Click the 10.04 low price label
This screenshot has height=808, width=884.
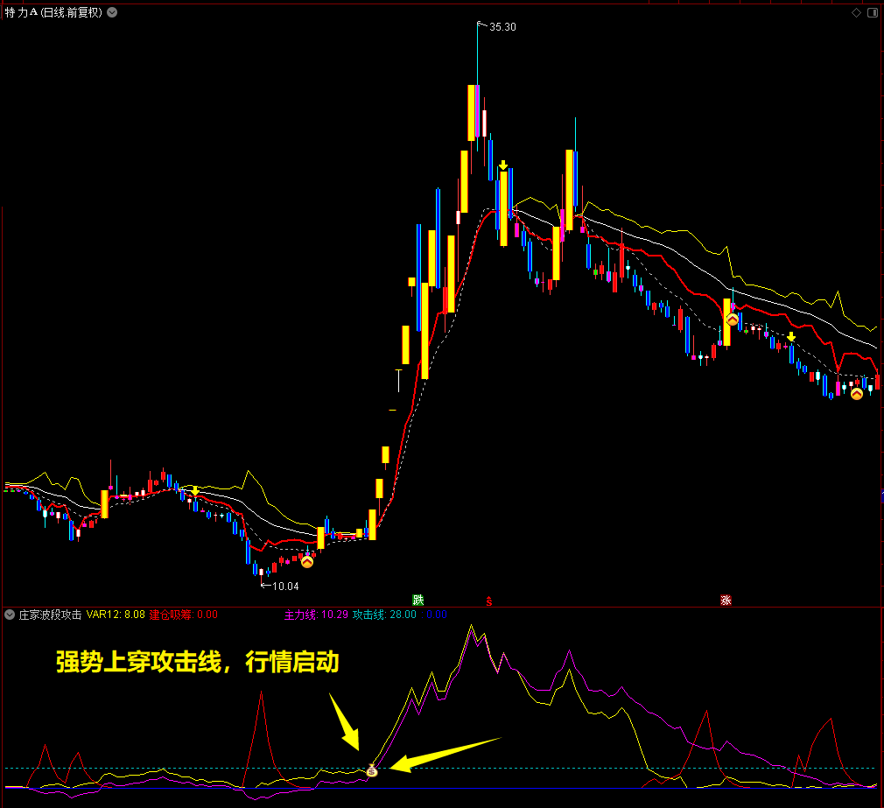point(285,587)
